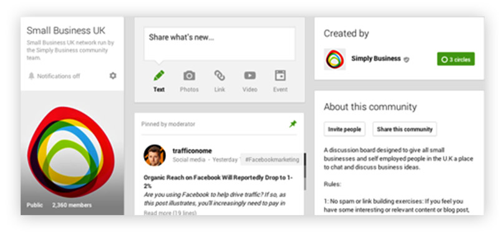The height and width of the screenshot is (242, 499).
Task: Open the trafficonome profile name
Action: (192, 150)
